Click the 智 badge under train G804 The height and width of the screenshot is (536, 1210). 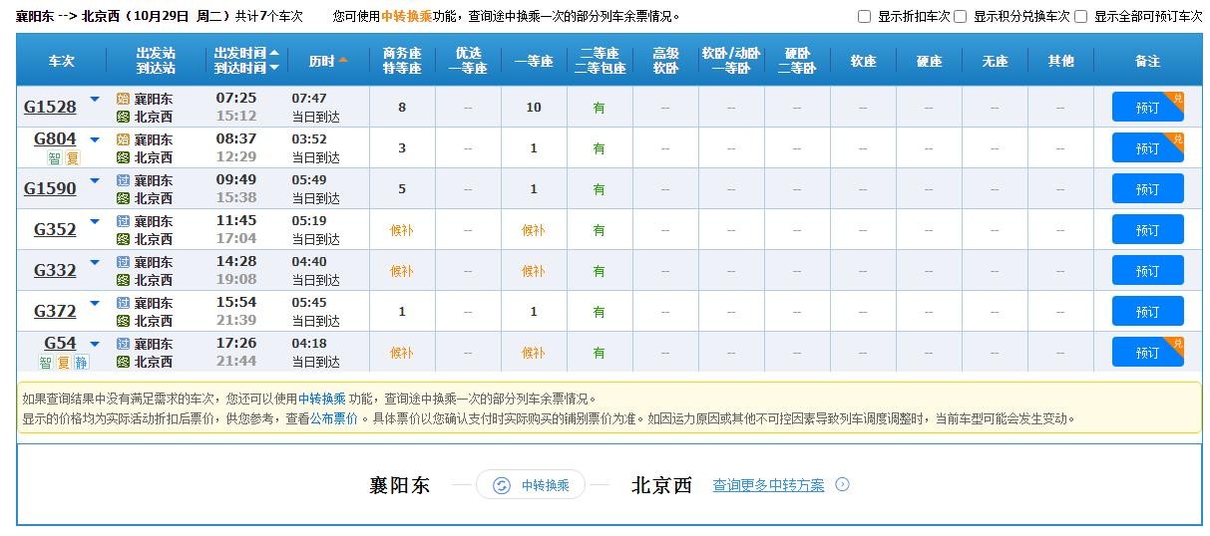pos(54,158)
